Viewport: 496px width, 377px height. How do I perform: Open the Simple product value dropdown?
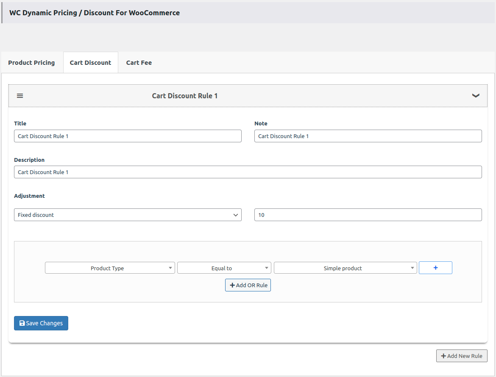[x=345, y=268]
